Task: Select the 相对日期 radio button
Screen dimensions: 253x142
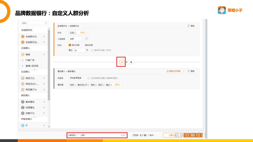Action: pos(70,45)
